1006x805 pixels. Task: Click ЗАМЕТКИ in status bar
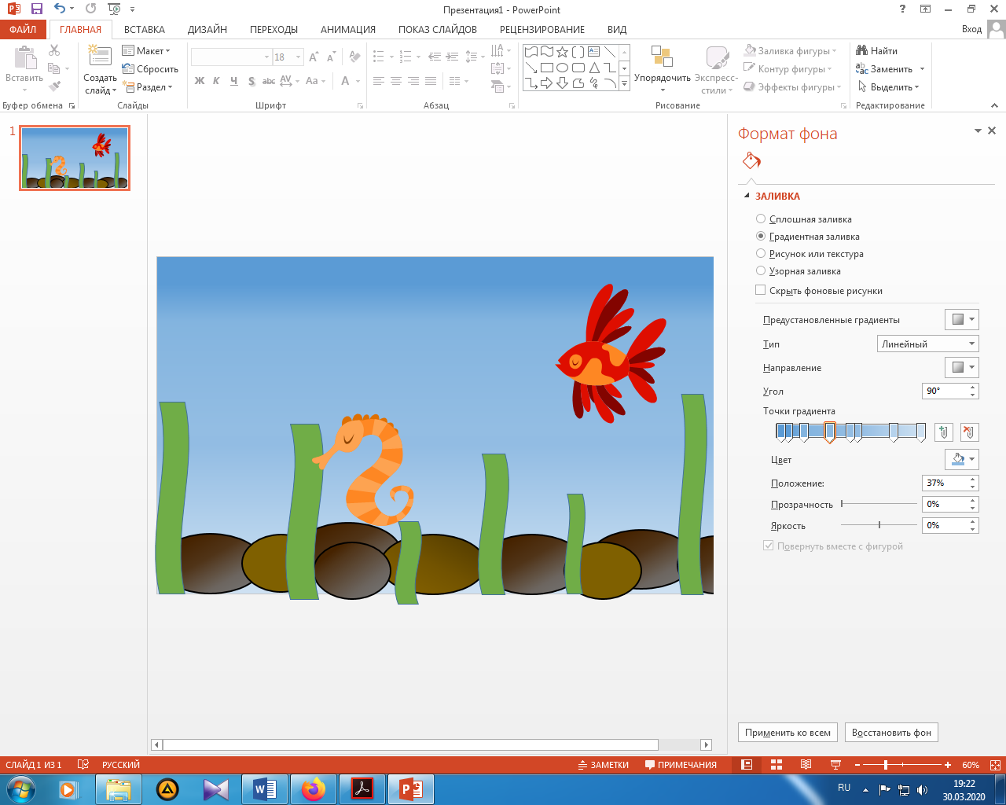(x=604, y=765)
